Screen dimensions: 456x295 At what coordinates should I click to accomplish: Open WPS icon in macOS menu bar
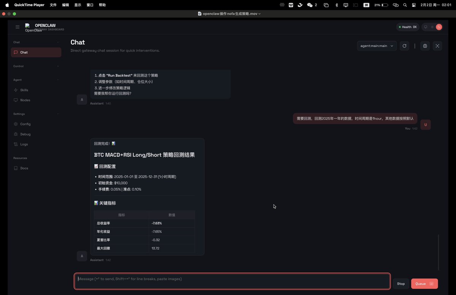(x=291, y=5)
